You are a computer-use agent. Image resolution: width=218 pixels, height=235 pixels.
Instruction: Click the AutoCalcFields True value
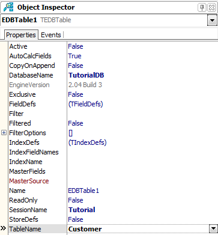(x=74, y=56)
